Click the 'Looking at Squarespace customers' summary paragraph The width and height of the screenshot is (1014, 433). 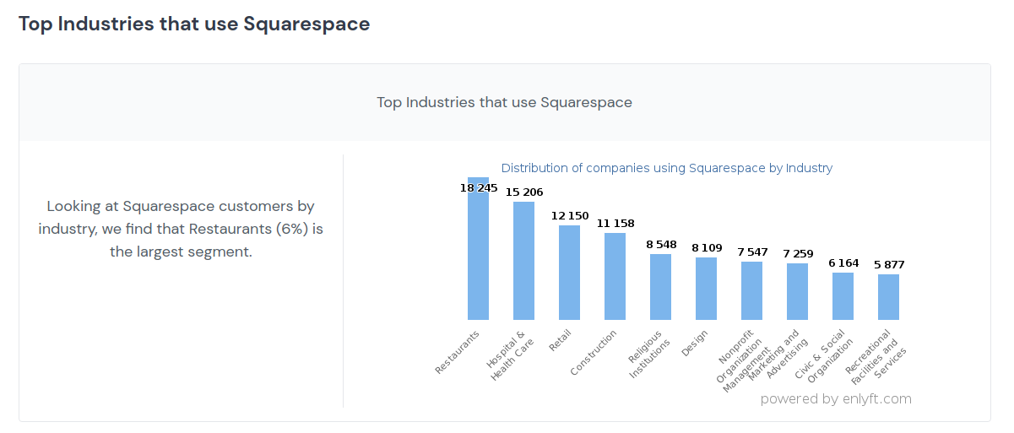181,229
